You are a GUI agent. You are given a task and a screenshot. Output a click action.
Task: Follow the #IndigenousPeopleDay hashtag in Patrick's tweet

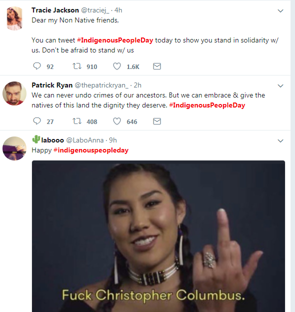207,105
